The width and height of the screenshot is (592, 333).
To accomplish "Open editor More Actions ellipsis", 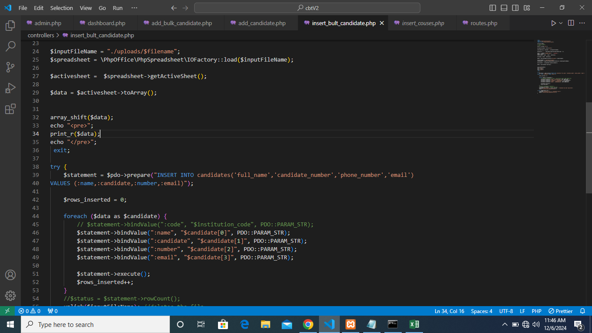I will tap(583, 23).
